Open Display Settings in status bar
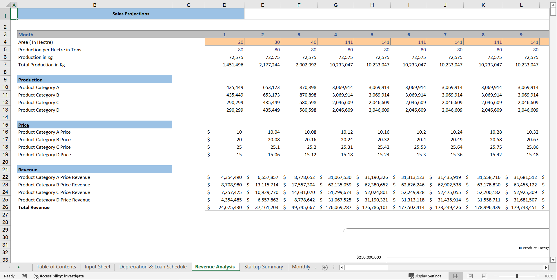557x280 pixels. click(425, 276)
